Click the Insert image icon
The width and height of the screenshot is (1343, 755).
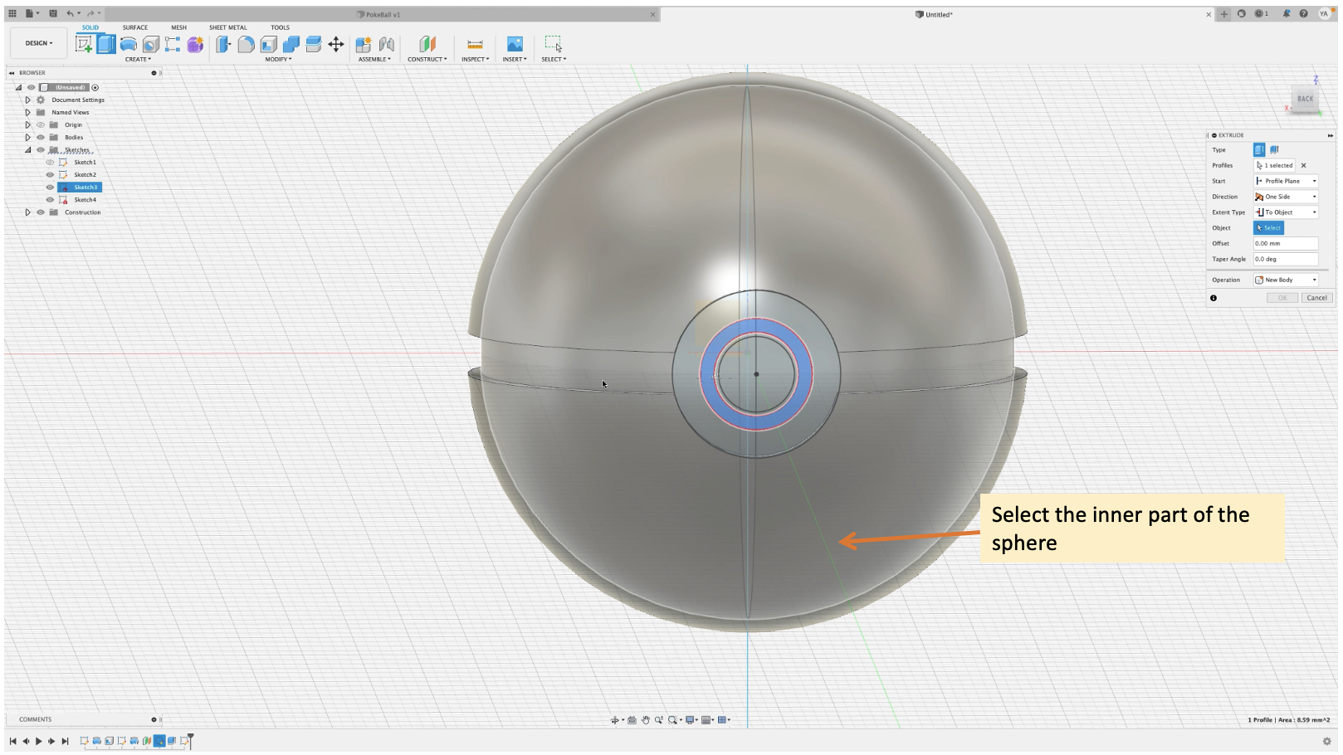point(515,44)
